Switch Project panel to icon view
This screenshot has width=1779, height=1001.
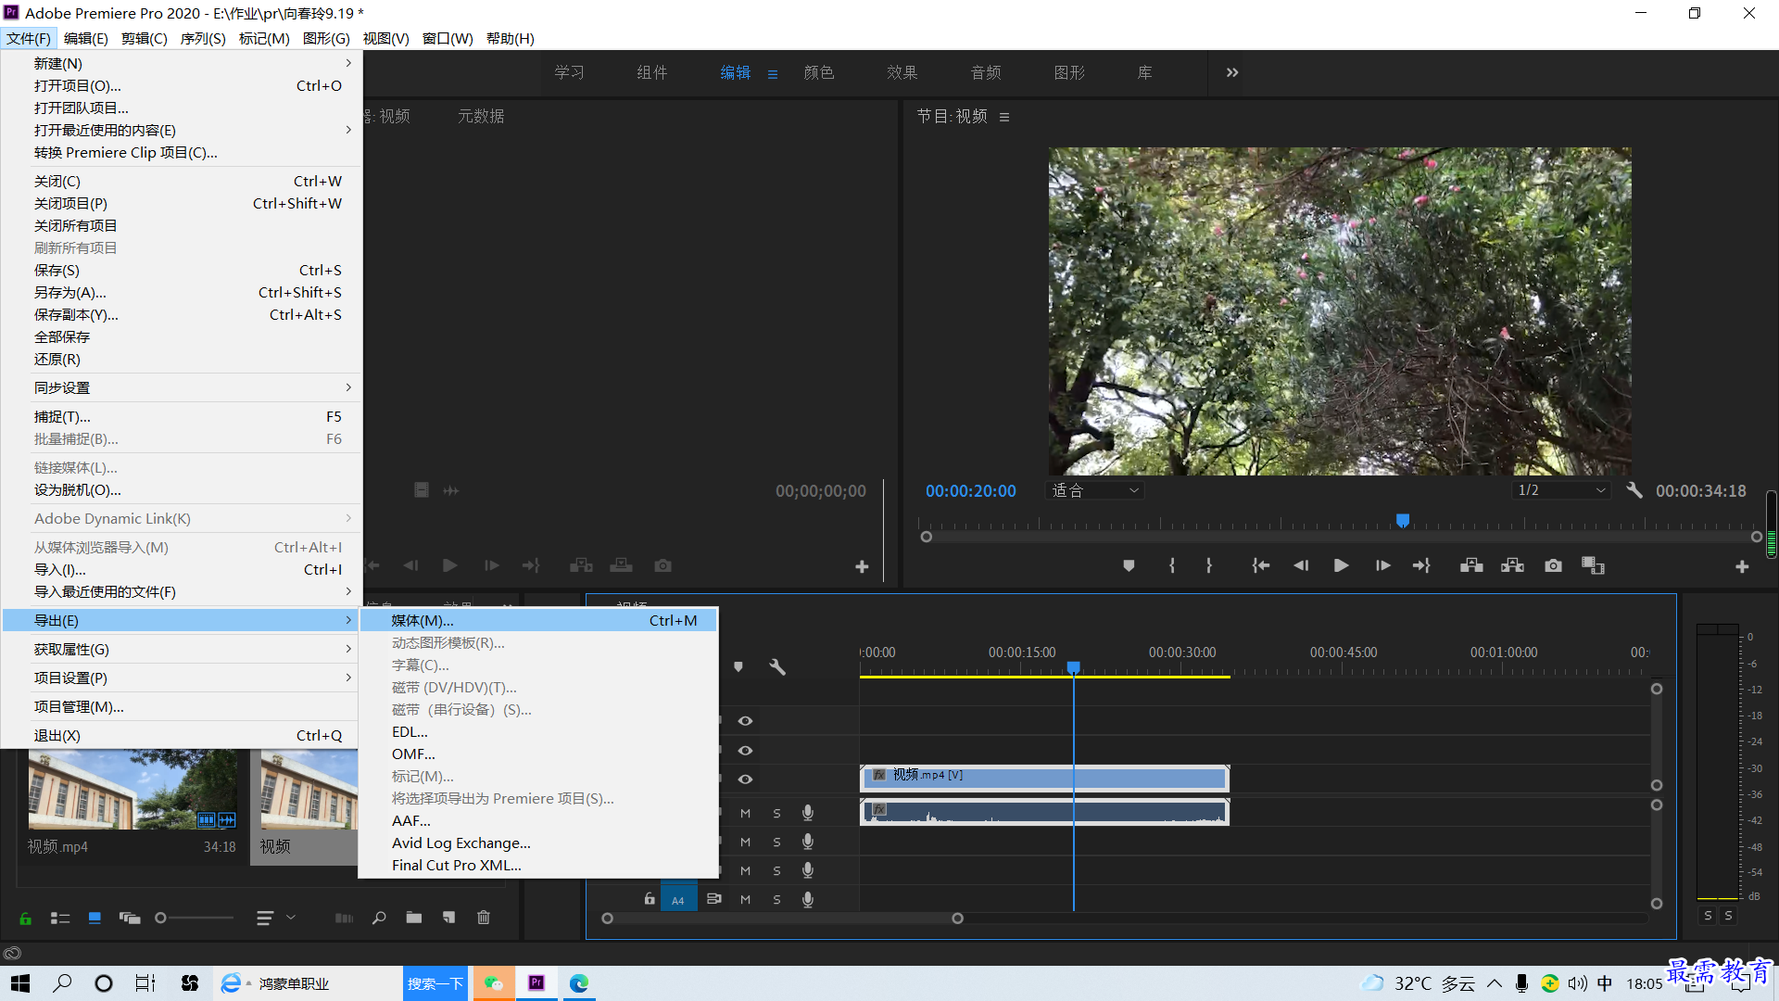click(95, 919)
